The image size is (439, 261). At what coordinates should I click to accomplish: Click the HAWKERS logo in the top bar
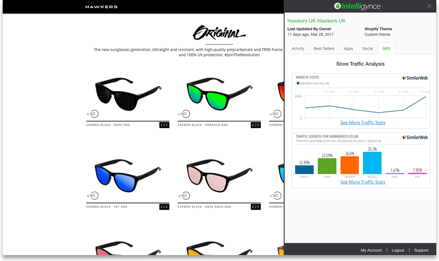[101, 6]
